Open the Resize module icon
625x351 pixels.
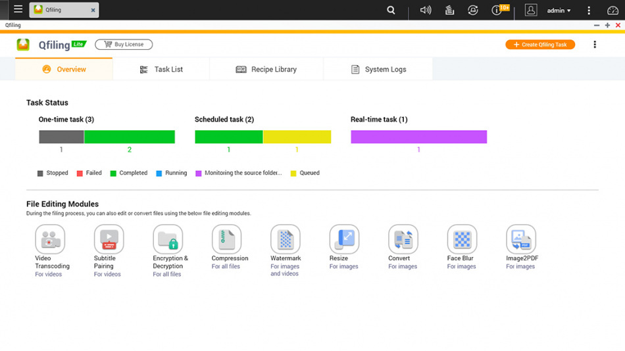point(344,239)
